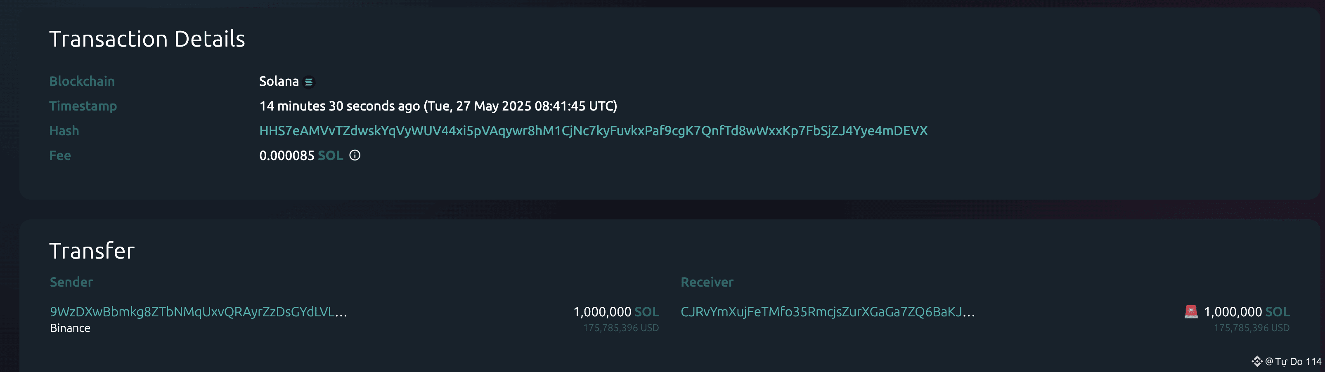
Task: Select the Transfer section heading
Action: click(92, 251)
